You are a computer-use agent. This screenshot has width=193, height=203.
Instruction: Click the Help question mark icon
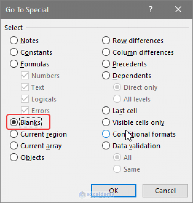click(151, 9)
